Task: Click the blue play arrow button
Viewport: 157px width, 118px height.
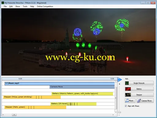Action: click(120, 80)
